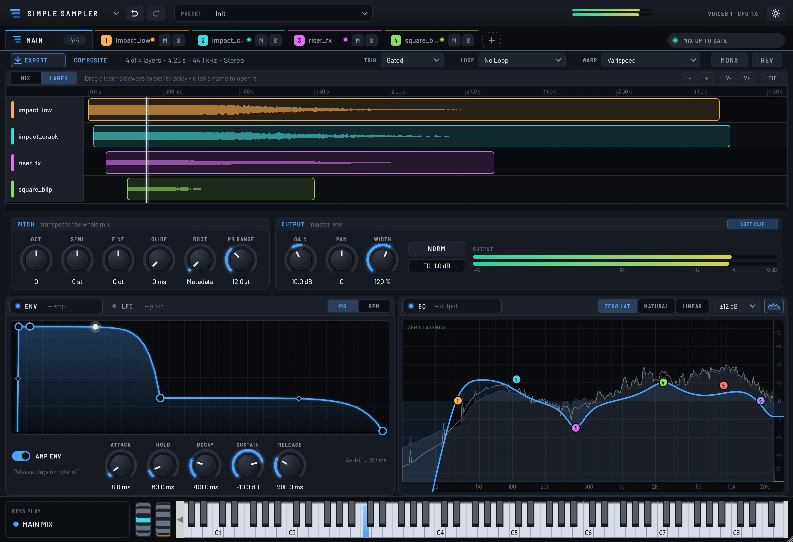Open the LOOP No Loop dropdown
Viewport: 793px width, 542px height.
521,60
